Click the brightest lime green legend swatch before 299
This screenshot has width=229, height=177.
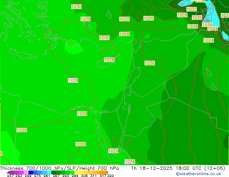pyautogui.click(x=72, y=172)
